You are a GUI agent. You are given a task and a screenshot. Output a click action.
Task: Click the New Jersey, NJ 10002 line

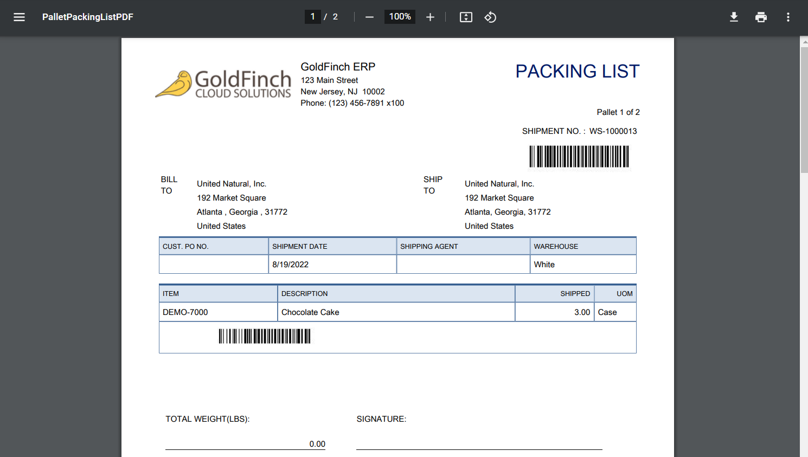(x=343, y=92)
